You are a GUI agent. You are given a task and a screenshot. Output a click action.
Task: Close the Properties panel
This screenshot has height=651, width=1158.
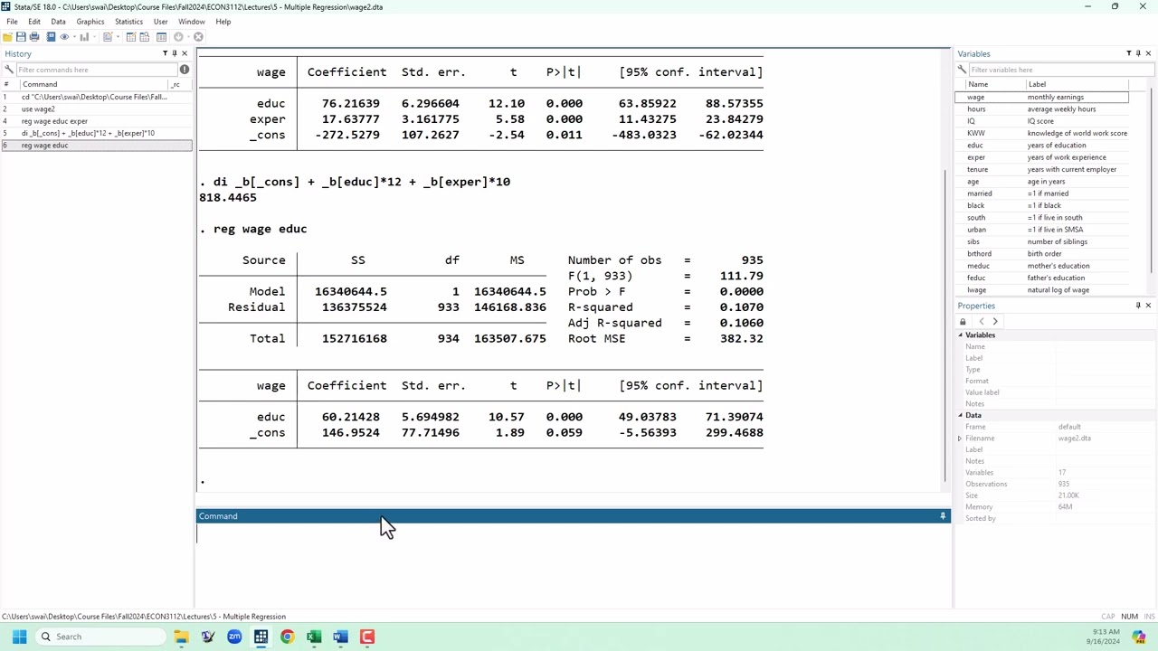1148,306
